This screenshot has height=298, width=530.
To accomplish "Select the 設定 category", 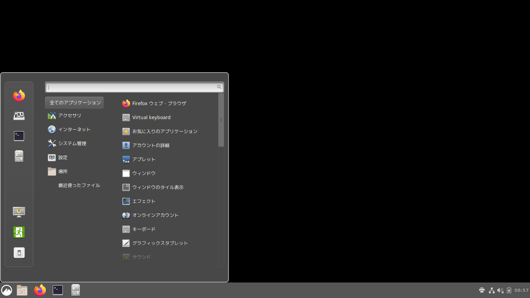I will click(74, 158).
